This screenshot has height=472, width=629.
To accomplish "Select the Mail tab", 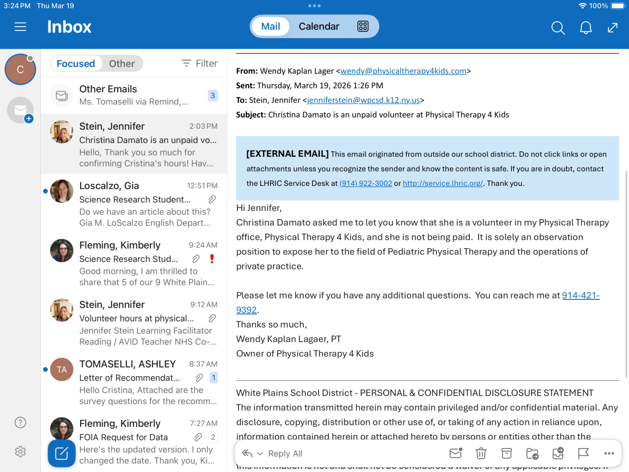I will [271, 26].
